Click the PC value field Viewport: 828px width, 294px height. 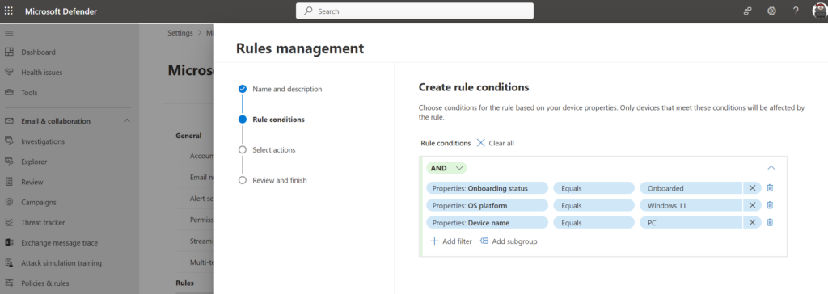click(x=691, y=223)
